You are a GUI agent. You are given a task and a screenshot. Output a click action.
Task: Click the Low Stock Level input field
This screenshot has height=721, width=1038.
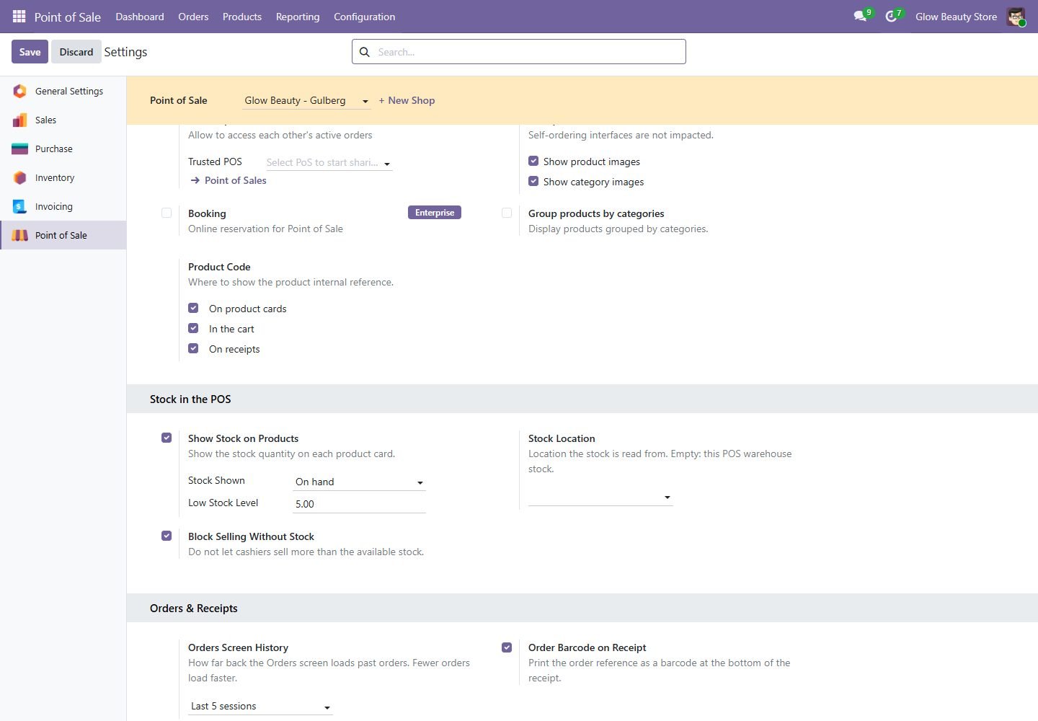(x=359, y=504)
